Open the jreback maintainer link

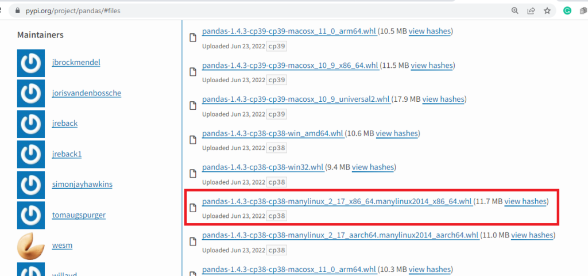[x=65, y=123]
